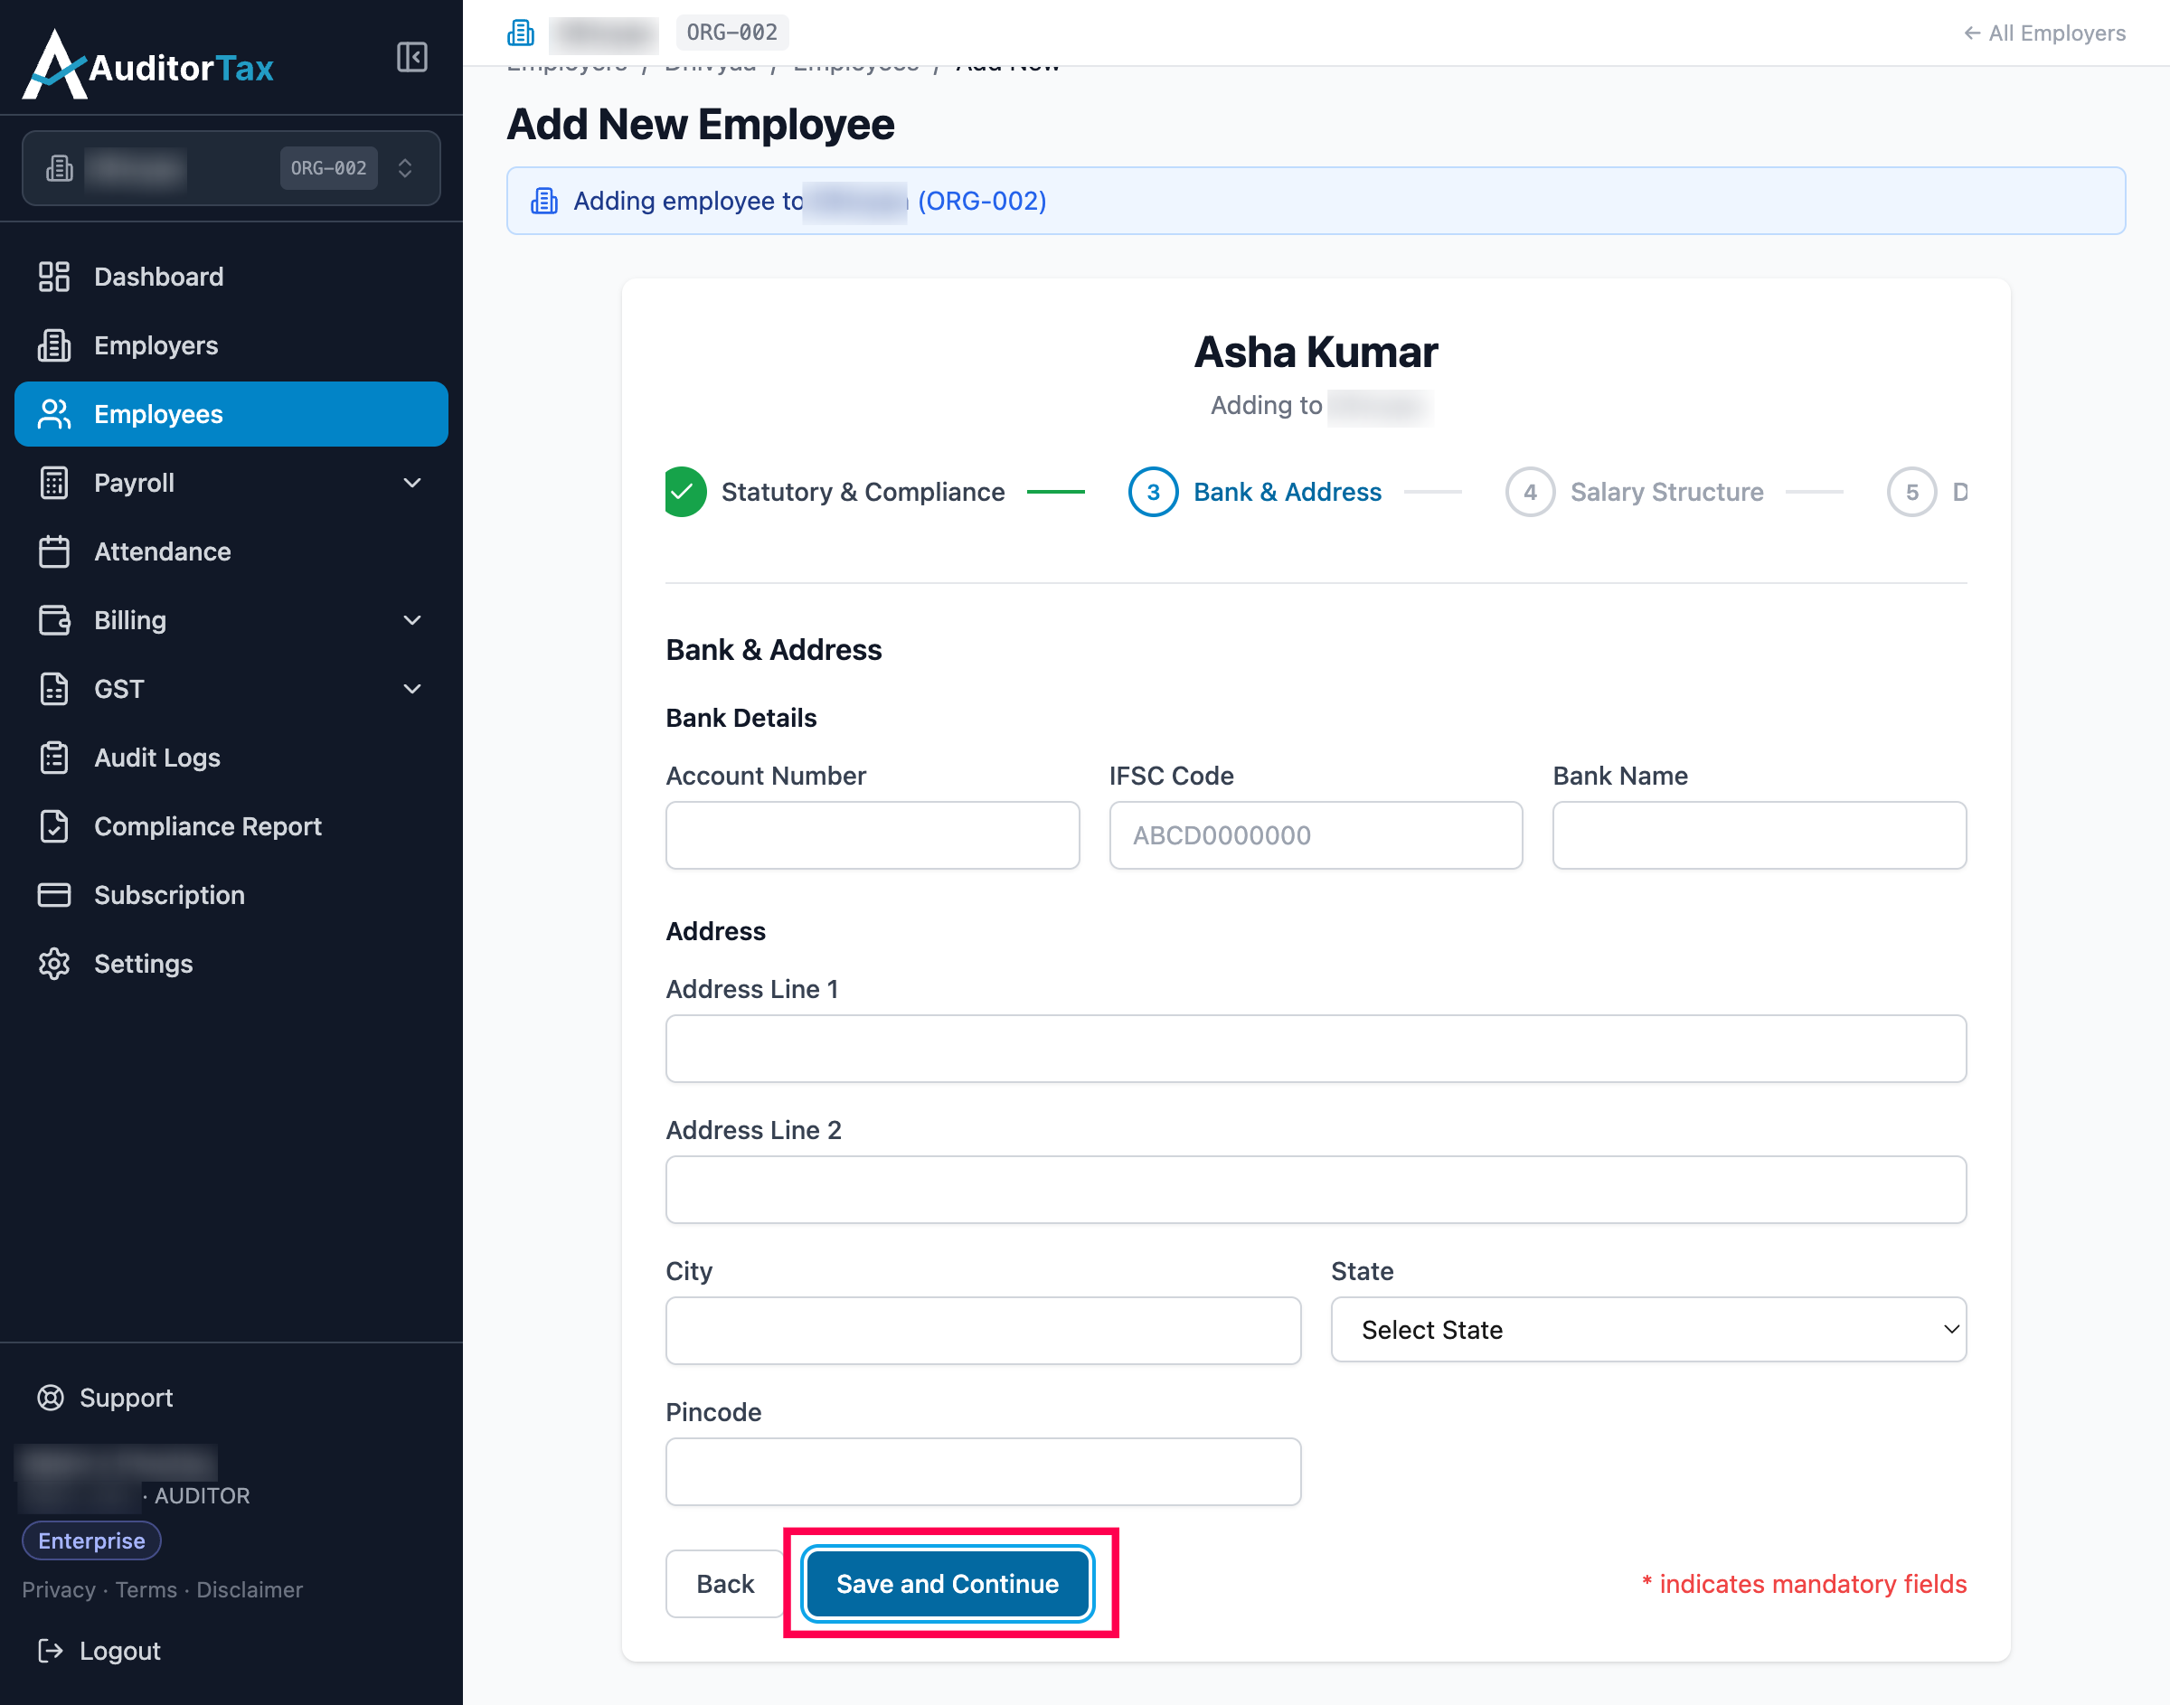Click the Account Number field

pyautogui.click(x=873, y=835)
